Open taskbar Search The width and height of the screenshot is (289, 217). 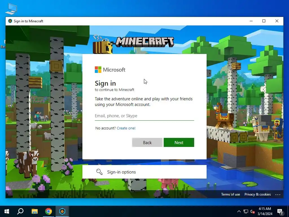pos(20,211)
